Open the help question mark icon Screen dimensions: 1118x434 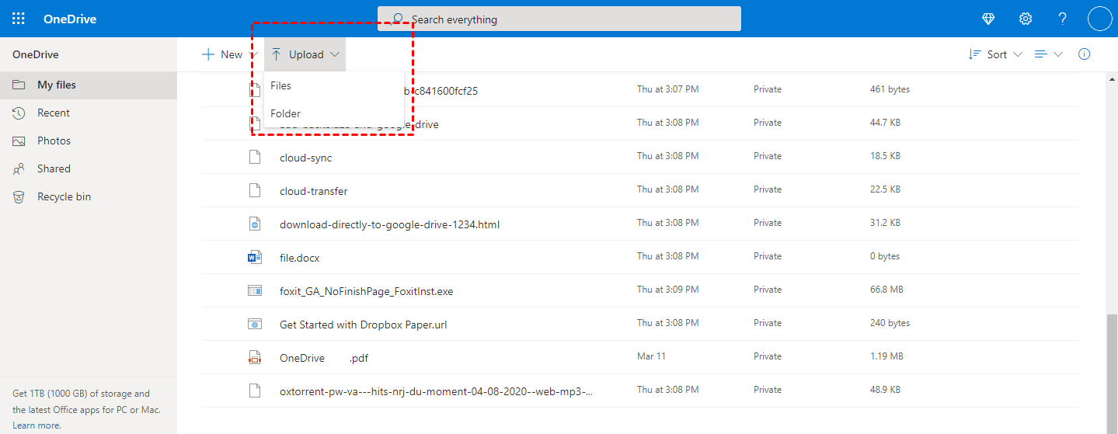pyautogui.click(x=1063, y=19)
